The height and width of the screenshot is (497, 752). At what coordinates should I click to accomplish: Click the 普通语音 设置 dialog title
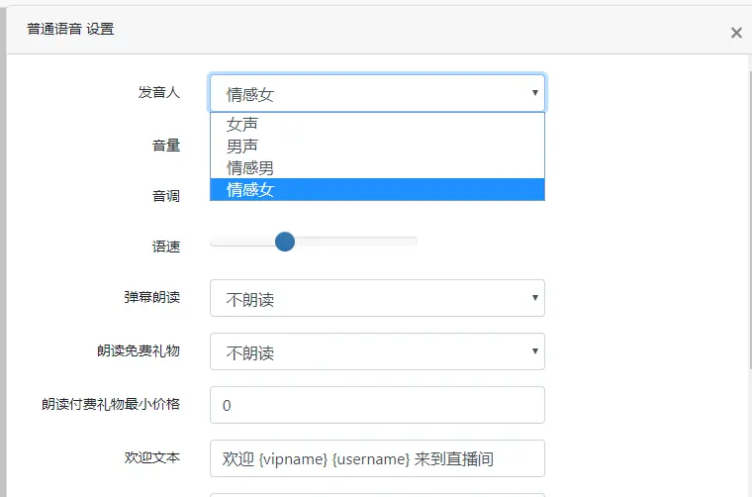click(x=70, y=29)
